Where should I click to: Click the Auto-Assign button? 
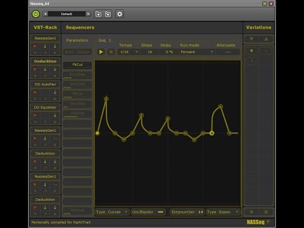pos(77,52)
